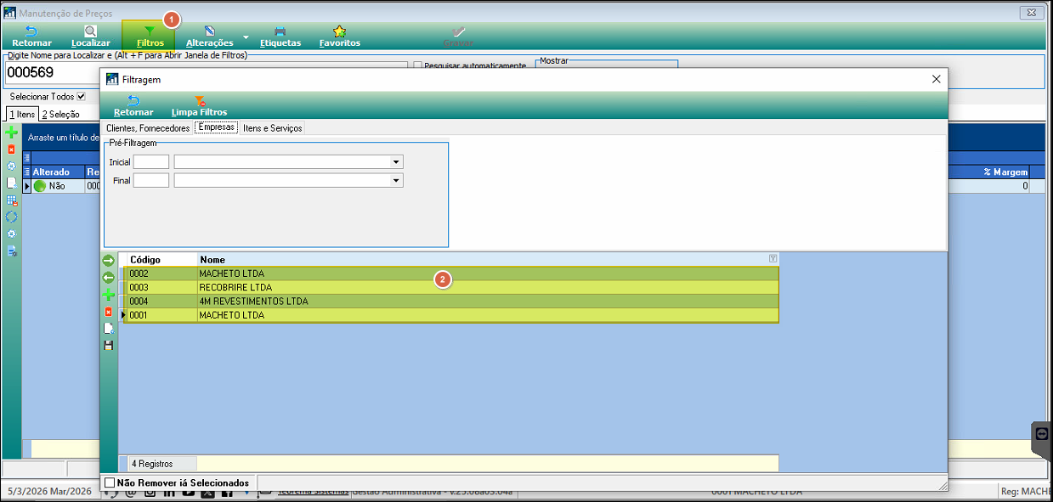Close the Filtragem window
This screenshot has width=1053, height=502.
(937, 79)
